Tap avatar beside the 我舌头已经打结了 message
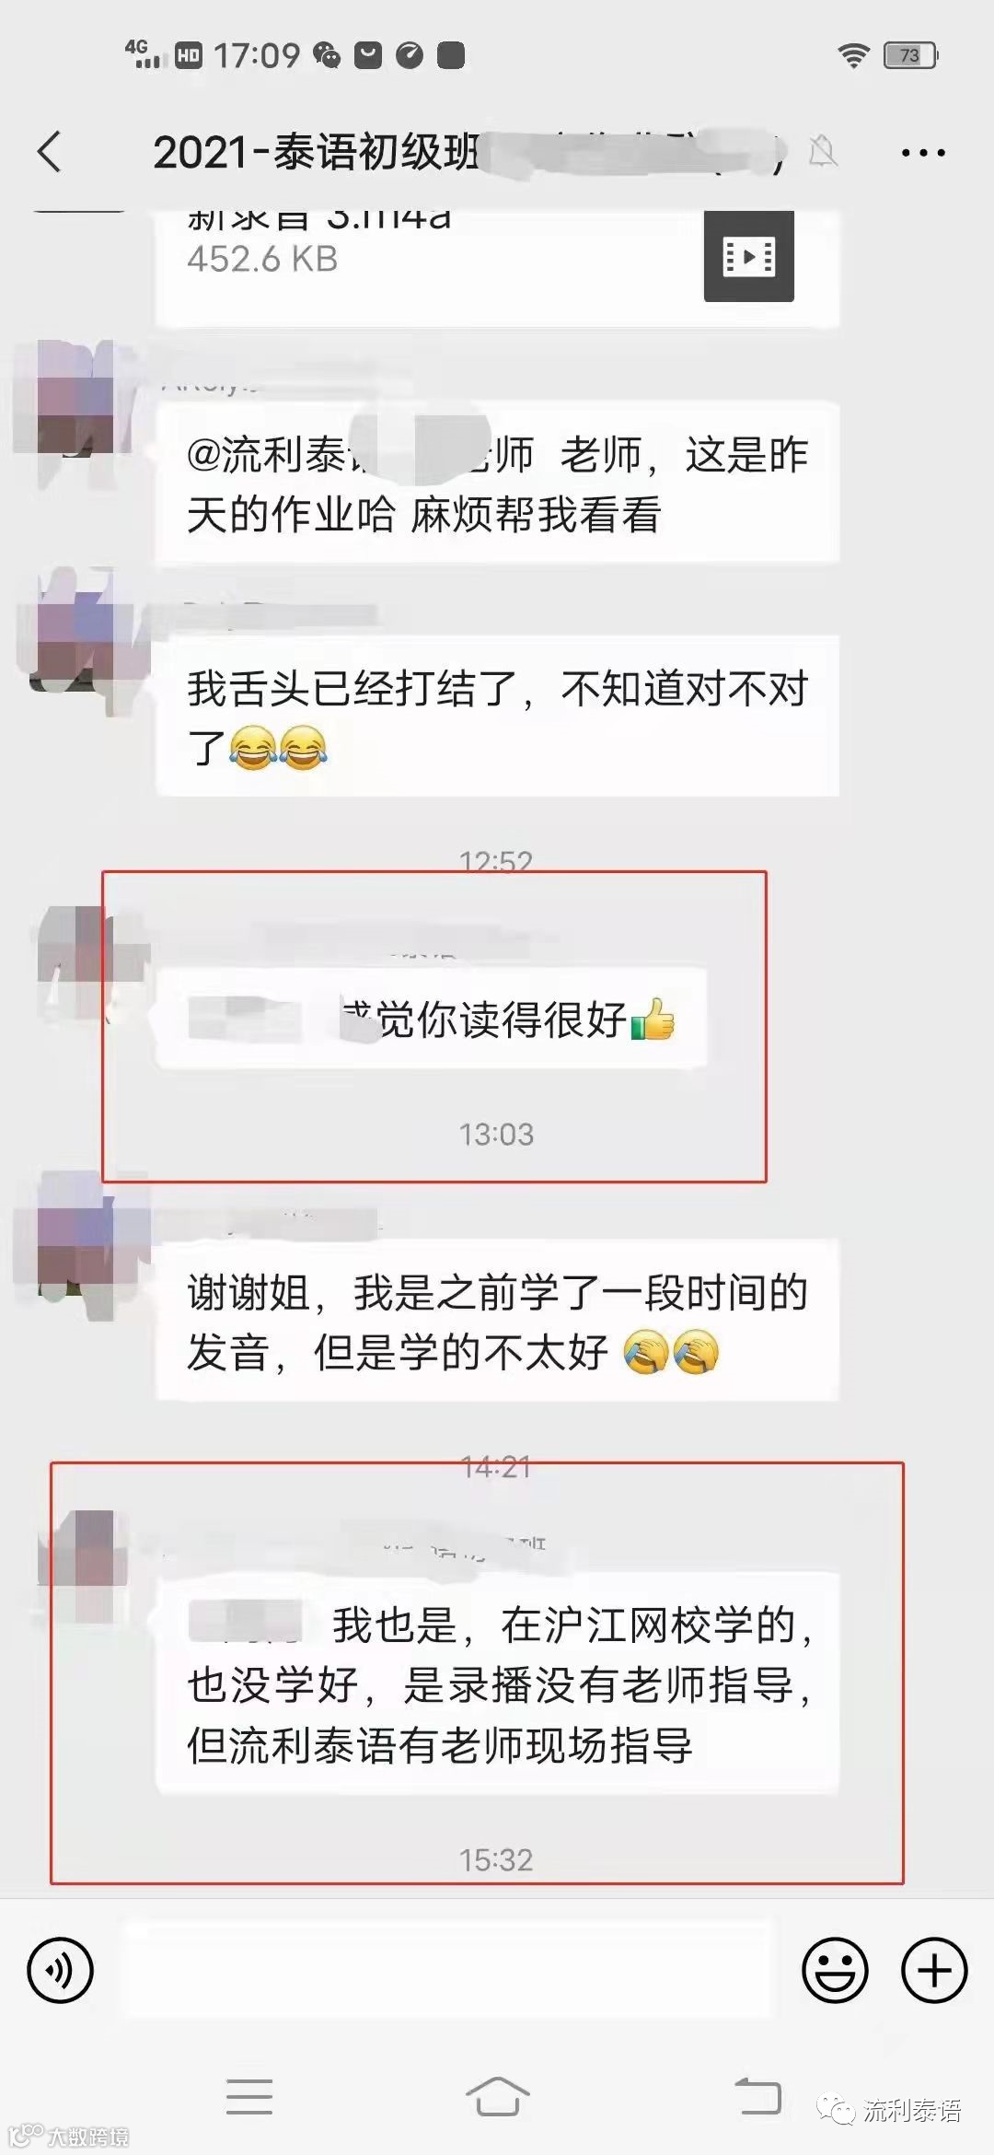The width and height of the screenshot is (994, 2155). (83, 635)
